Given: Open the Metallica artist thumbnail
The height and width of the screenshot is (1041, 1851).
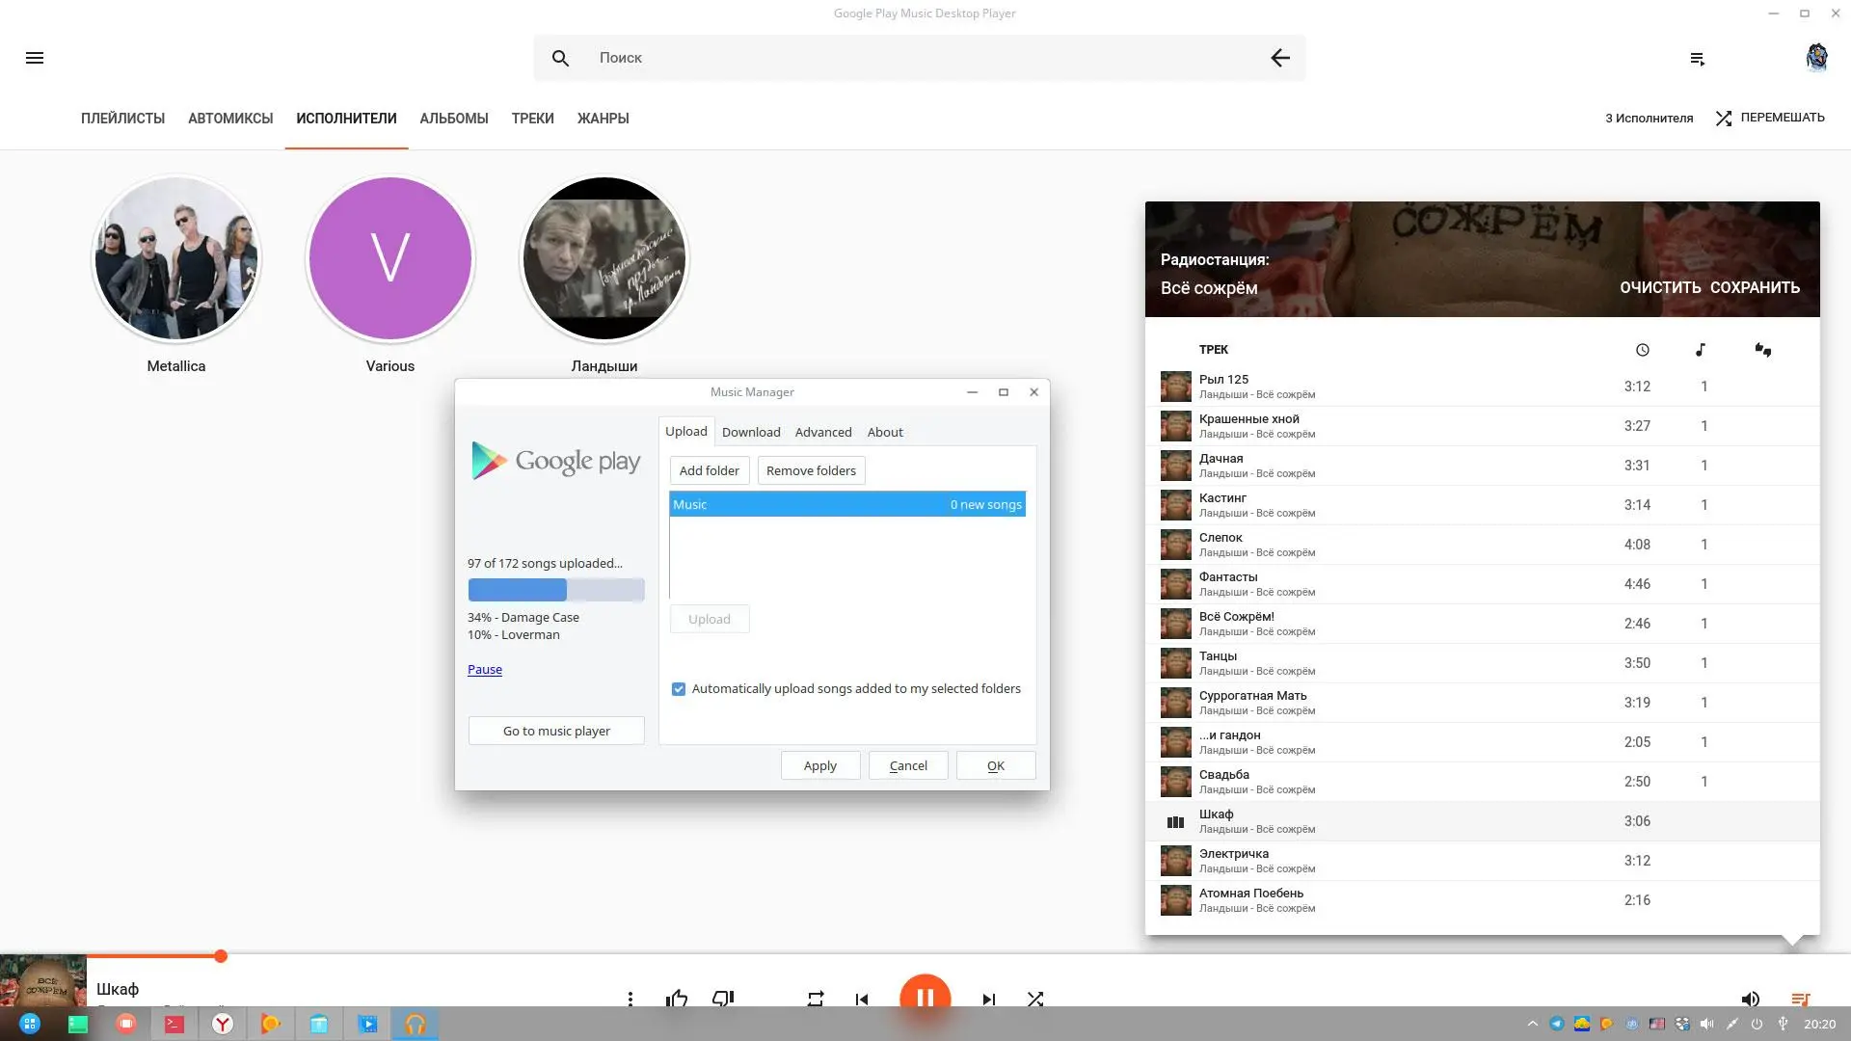Looking at the screenshot, I should coord(176,258).
